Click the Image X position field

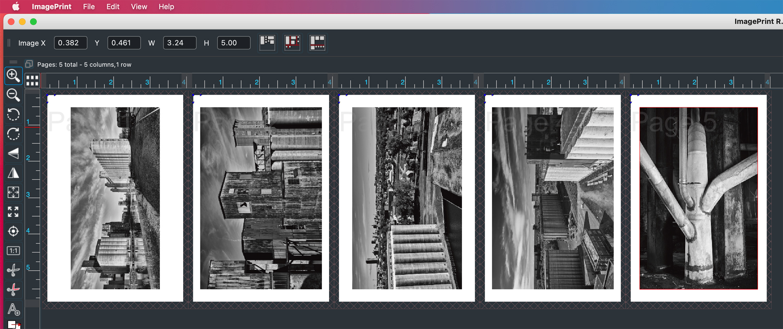point(70,43)
